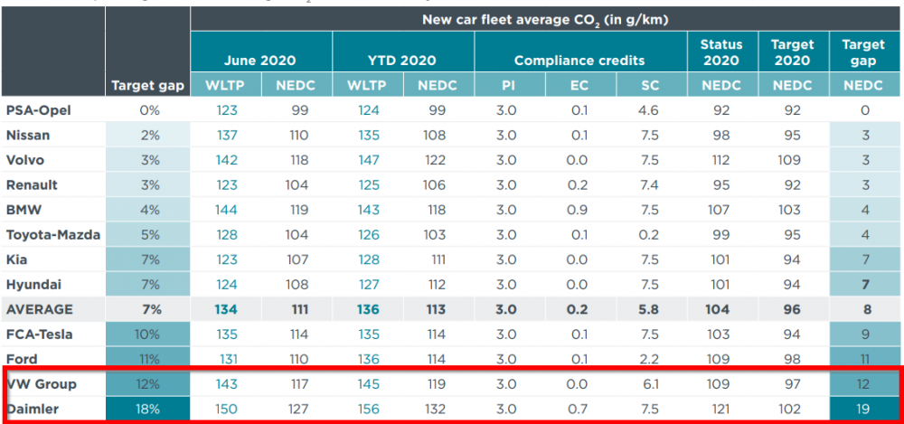Click Nissan's 2% target gap cell
The image size is (904, 424).
point(149,136)
